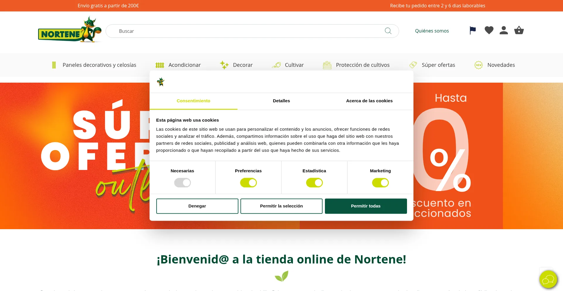The width and height of the screenshot is (563, 291).
Task: Switch to the Detalles tab
Action: [x=281, y=101]
